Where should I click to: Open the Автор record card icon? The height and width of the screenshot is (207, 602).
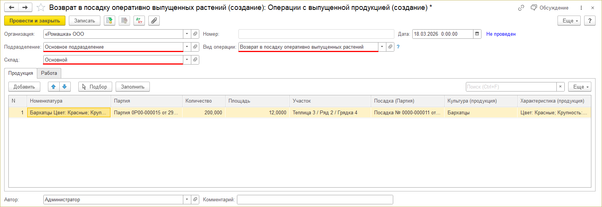(195, 199)
